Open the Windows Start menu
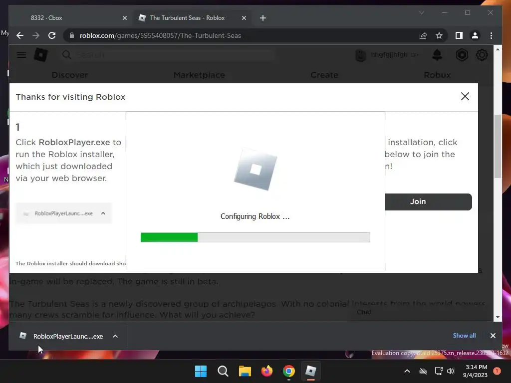The height and width of the screenshot is (383, 511). pos(201,371)
